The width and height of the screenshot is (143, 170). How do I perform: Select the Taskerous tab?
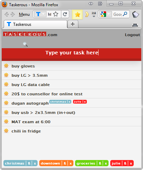[35, 24]
